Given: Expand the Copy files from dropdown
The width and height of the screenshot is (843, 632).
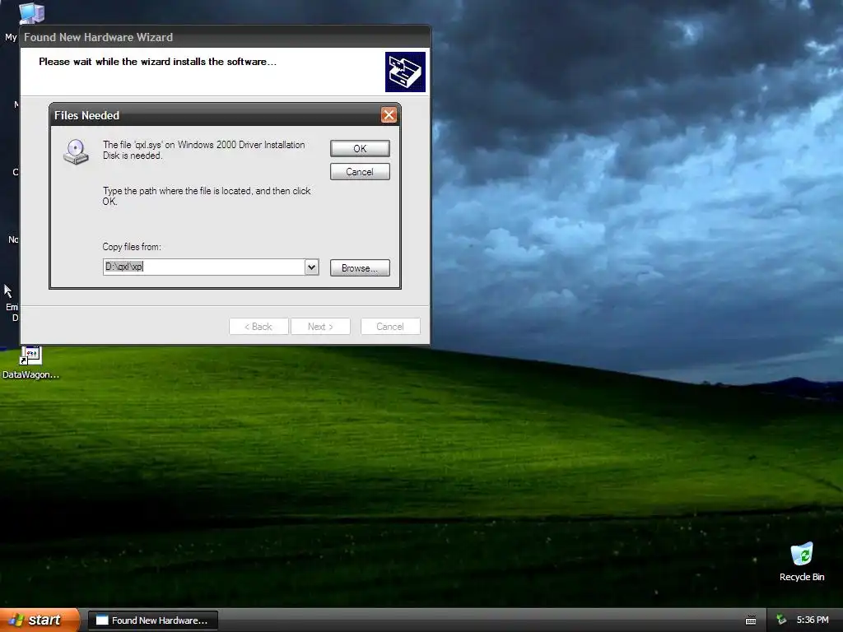Looking at the screenshot, I should click(x=311, y=267).
